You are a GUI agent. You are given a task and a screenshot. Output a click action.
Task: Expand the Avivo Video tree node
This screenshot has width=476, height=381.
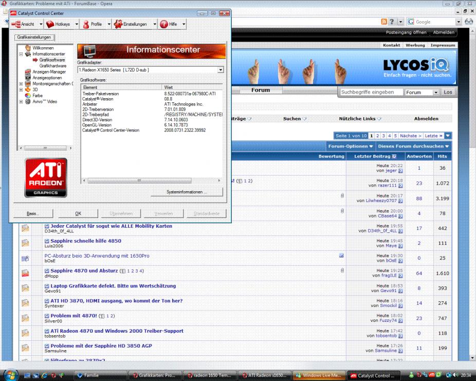[x=21, y=102]
